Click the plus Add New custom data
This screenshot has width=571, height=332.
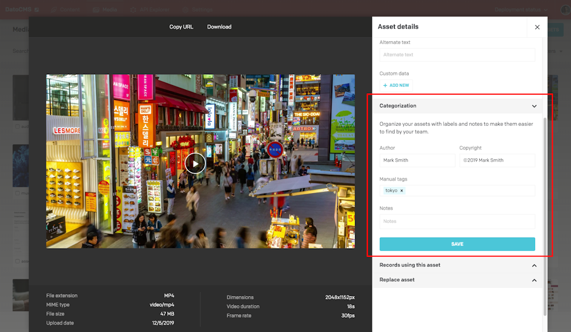[396, 85]
